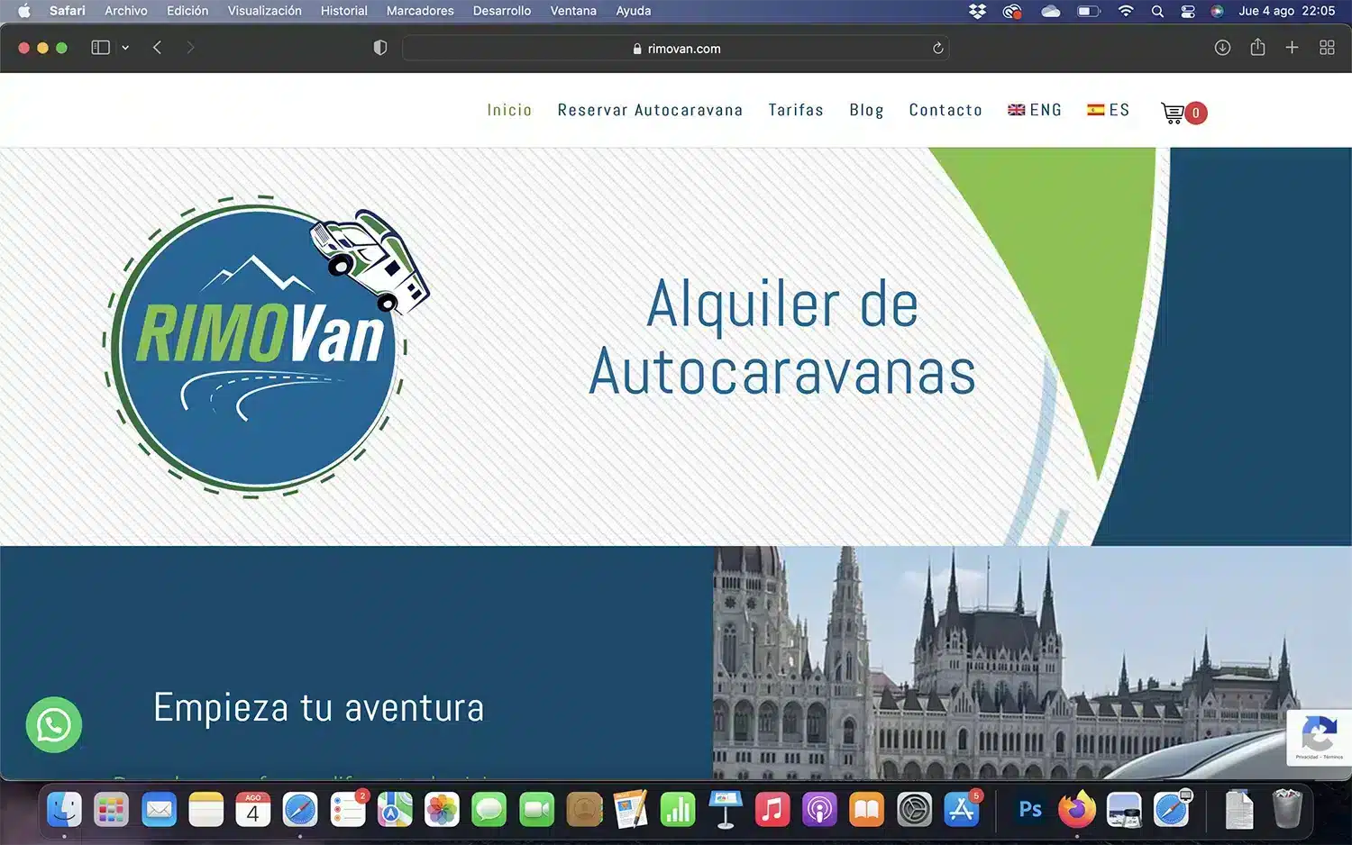Image resolution: width=1352 pixels, height=845 pixels.
Task: Open the Marcadores menu
Action: 420,11
